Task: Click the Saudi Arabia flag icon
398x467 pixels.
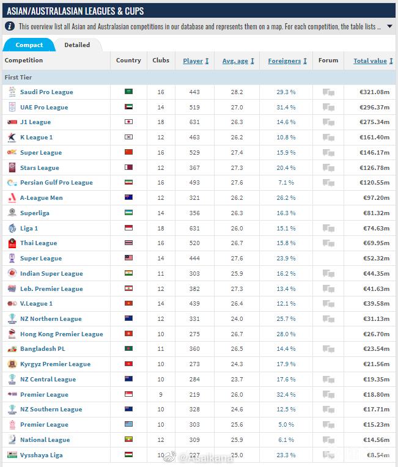Action: [x=129, y=92]
